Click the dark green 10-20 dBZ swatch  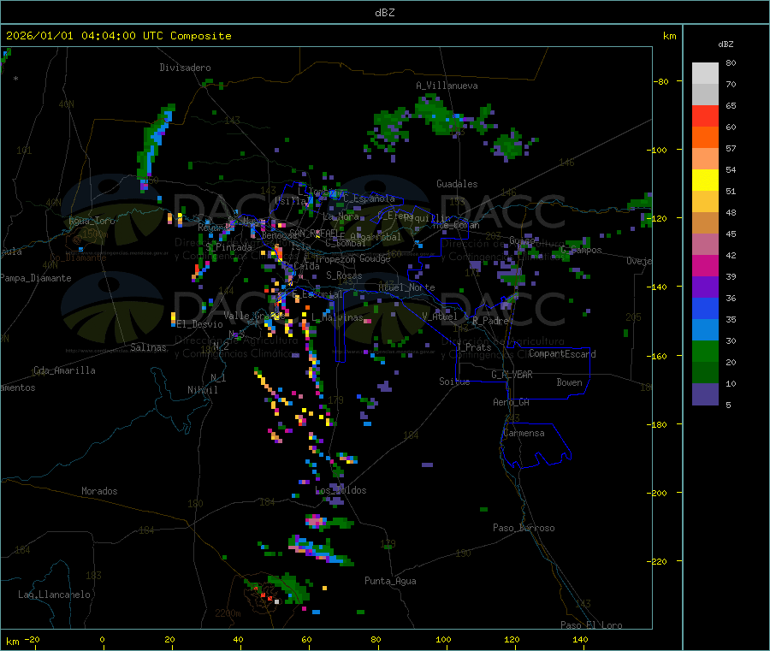[x=705, y=372]
